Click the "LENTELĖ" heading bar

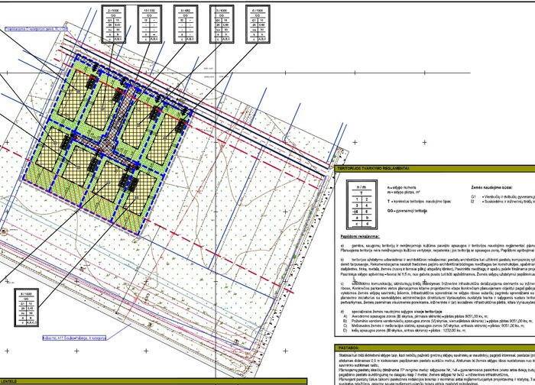(x=154, y=382)
